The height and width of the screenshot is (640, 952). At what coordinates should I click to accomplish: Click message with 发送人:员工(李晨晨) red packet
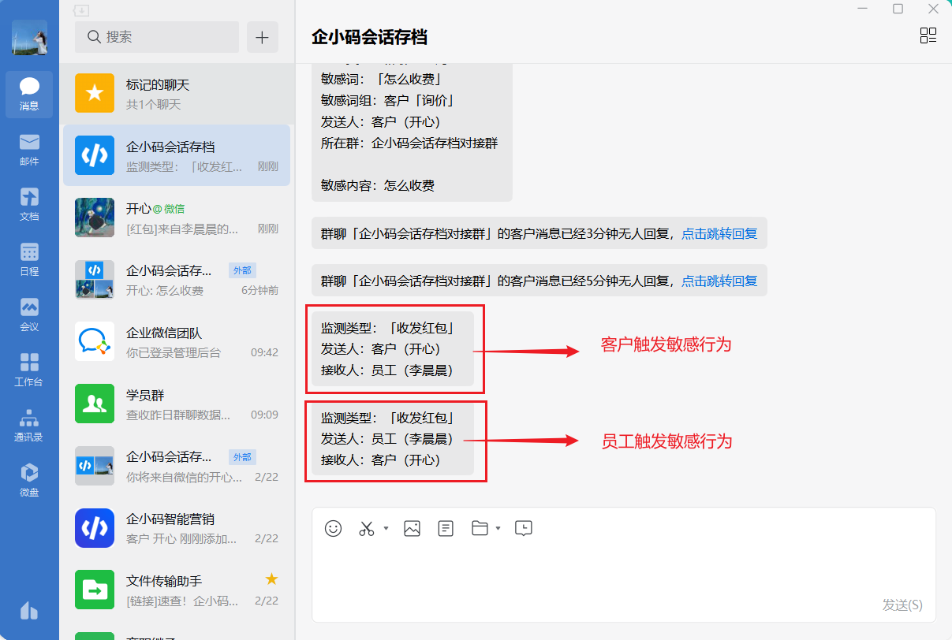coord(393,438)
